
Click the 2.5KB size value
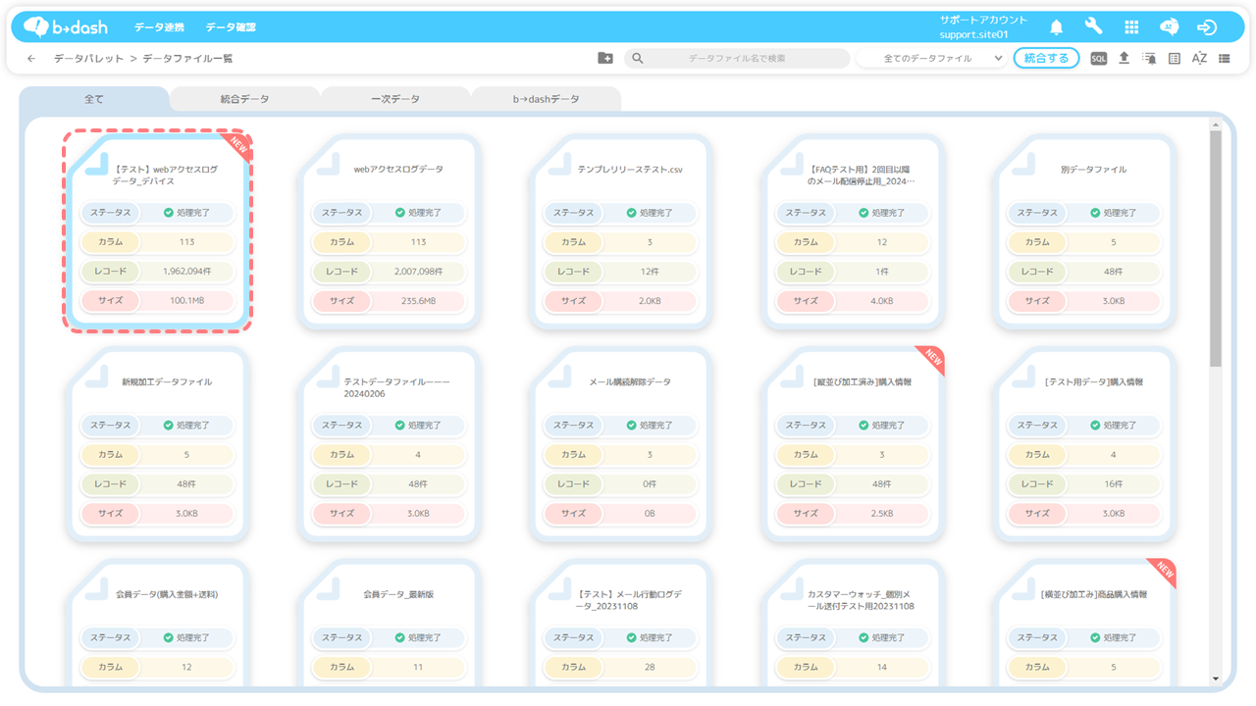click(x=881, y=514)
